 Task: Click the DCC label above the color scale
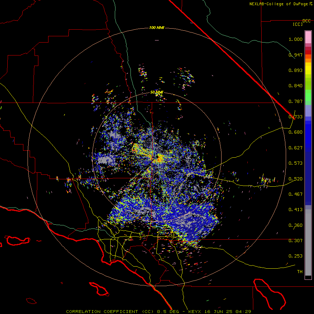coord(306,21)
